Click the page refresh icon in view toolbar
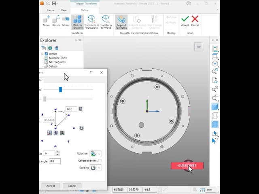 click(x=215, y=80)
